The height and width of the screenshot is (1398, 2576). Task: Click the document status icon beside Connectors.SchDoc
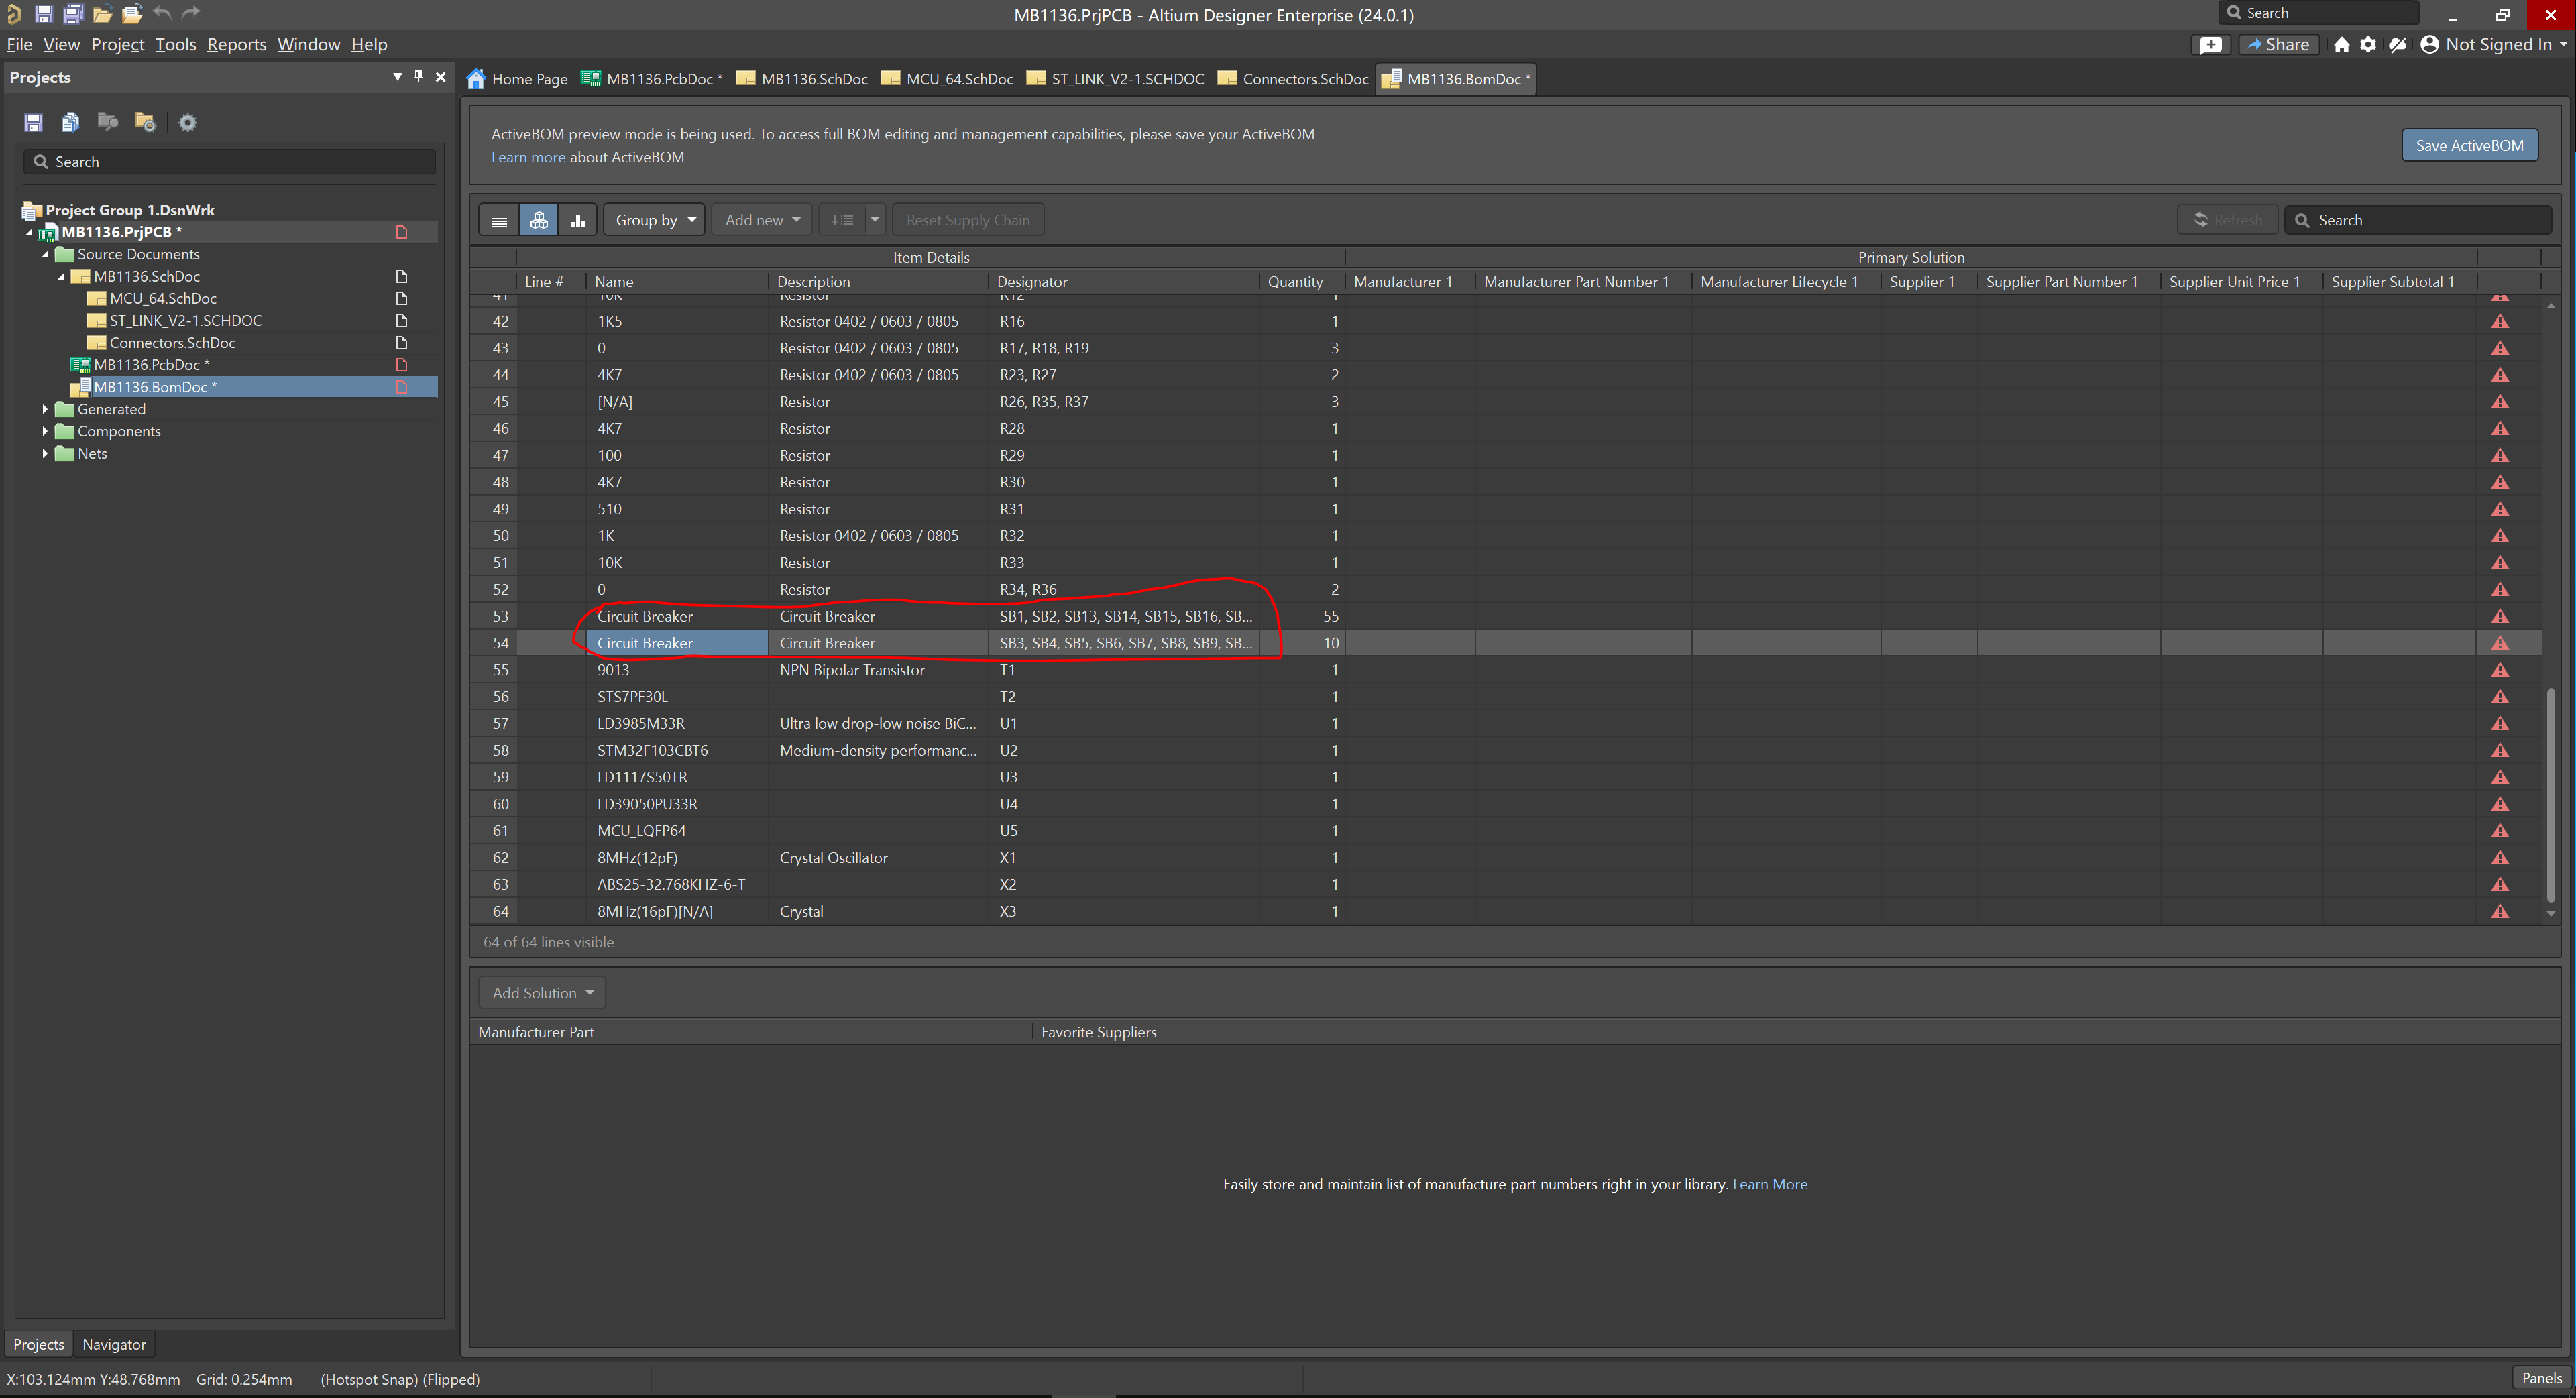(x=402, y=343)
